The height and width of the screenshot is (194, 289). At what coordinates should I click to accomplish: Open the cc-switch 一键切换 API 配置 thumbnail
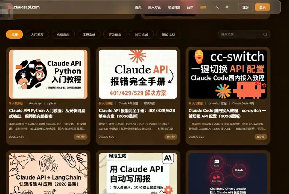228,74
